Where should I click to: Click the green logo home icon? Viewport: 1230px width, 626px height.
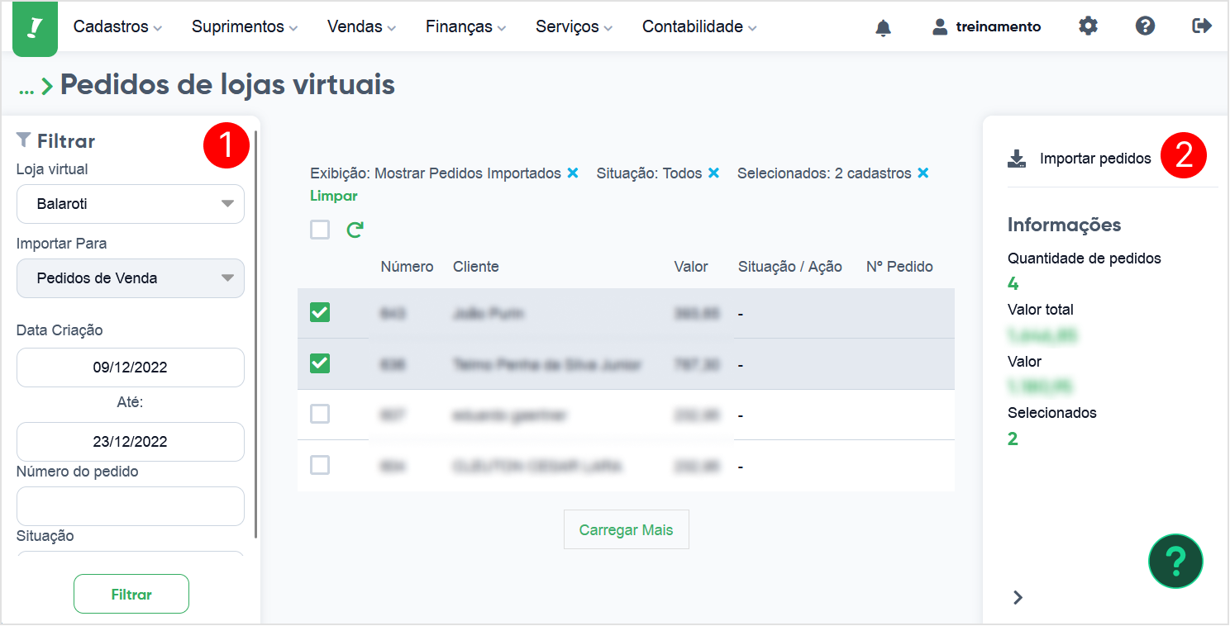(x=35, y=29)
